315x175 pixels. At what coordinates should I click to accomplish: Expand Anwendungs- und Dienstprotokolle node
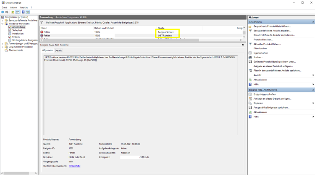coord(3,44)
